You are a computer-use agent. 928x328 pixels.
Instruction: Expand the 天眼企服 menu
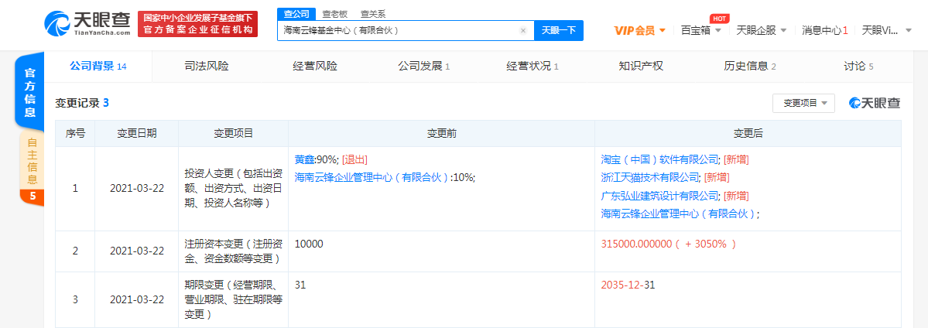[761, 31]
